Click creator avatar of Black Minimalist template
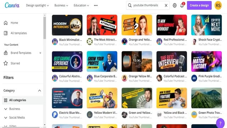The height and width of the screenshot is (128, 227). coord(55,42)
